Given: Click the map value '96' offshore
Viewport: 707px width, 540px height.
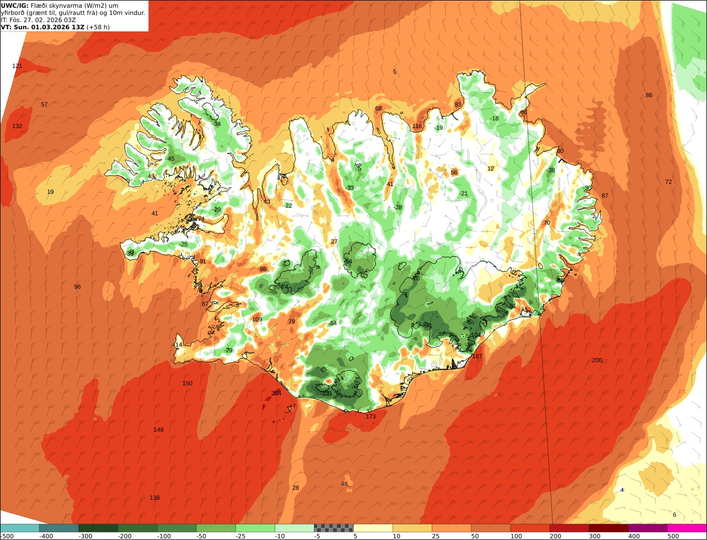Looking at the screenshot, I should click(77, 287).
